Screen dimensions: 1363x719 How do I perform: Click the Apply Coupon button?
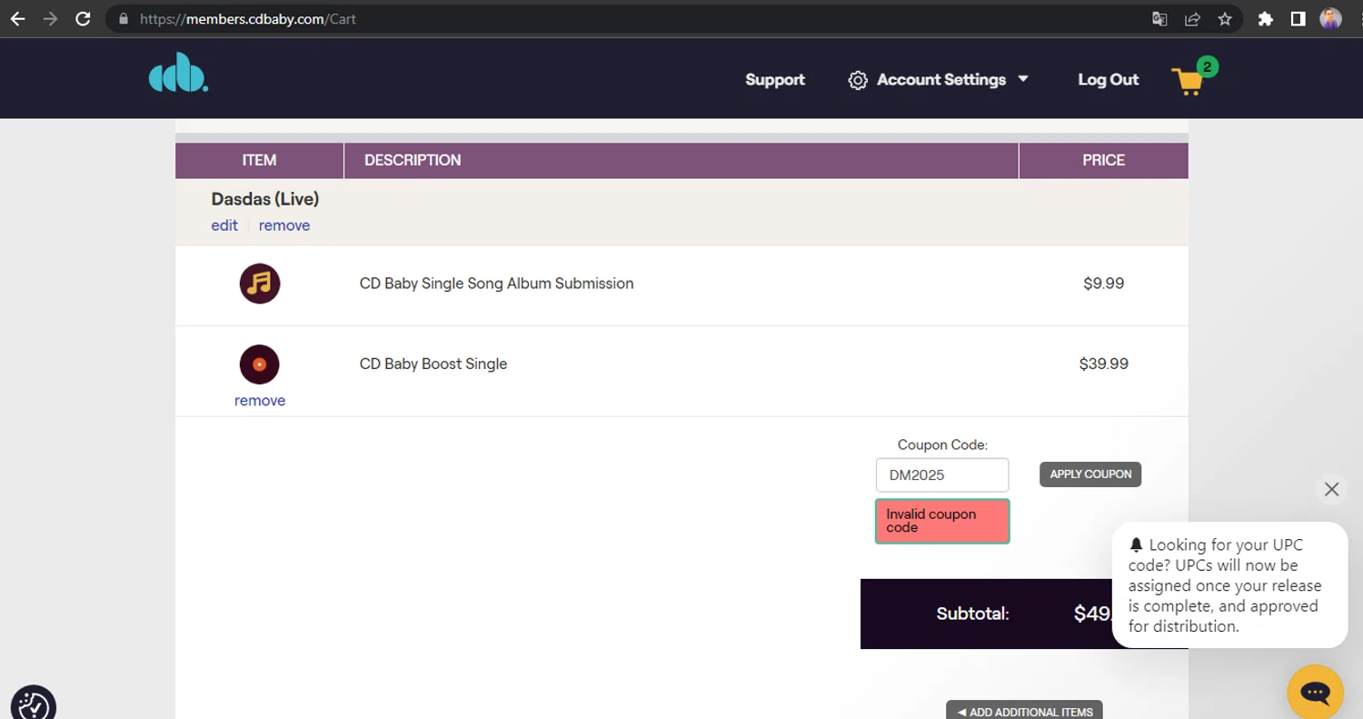pos(1090,474)
